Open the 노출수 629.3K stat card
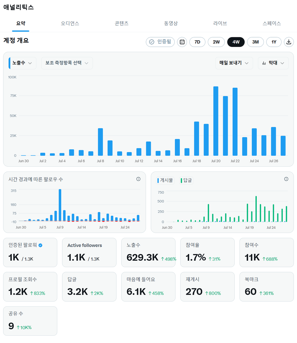This screenshot has height=343, width=297. click(x=148, y=252)
